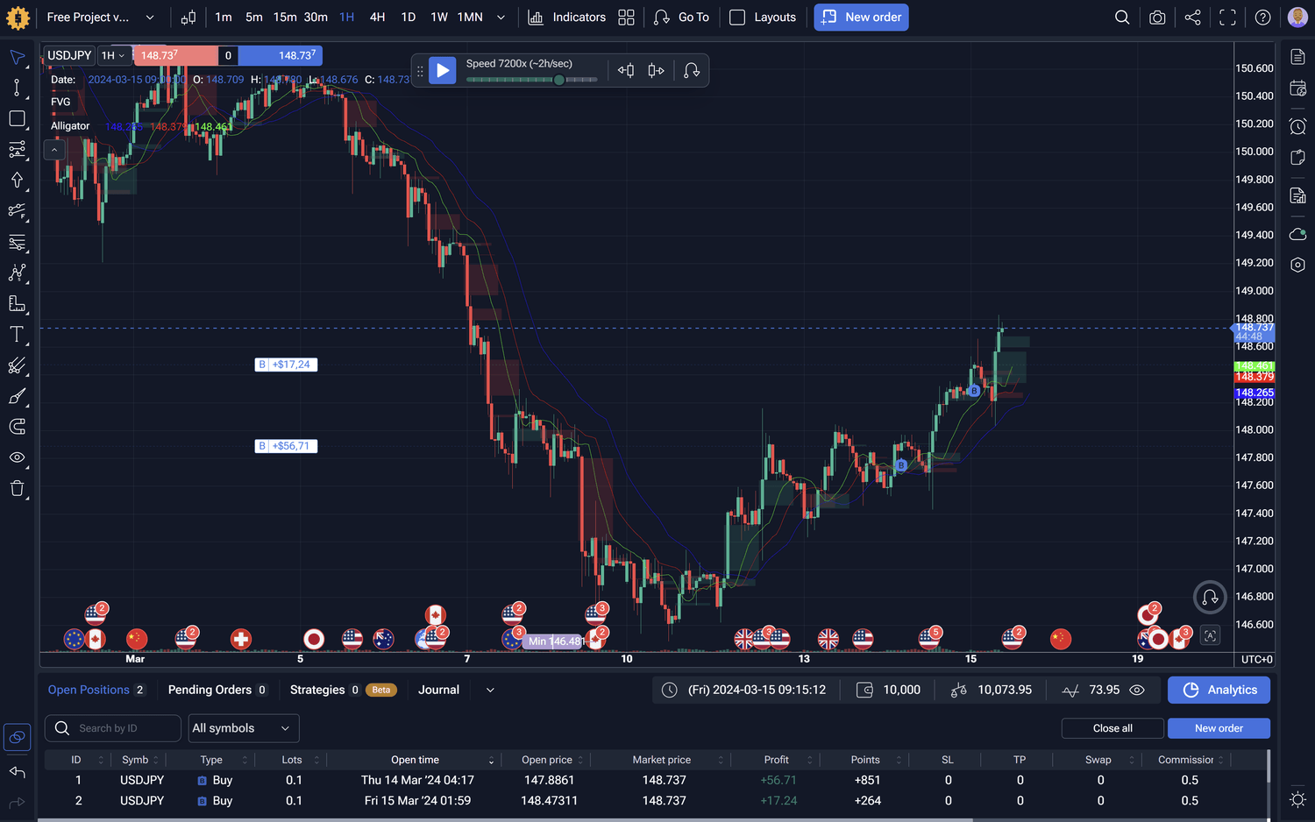1315x822 pixels.
Task: Switch chart timeframe to 1W
Action: [x=439, y=18]
